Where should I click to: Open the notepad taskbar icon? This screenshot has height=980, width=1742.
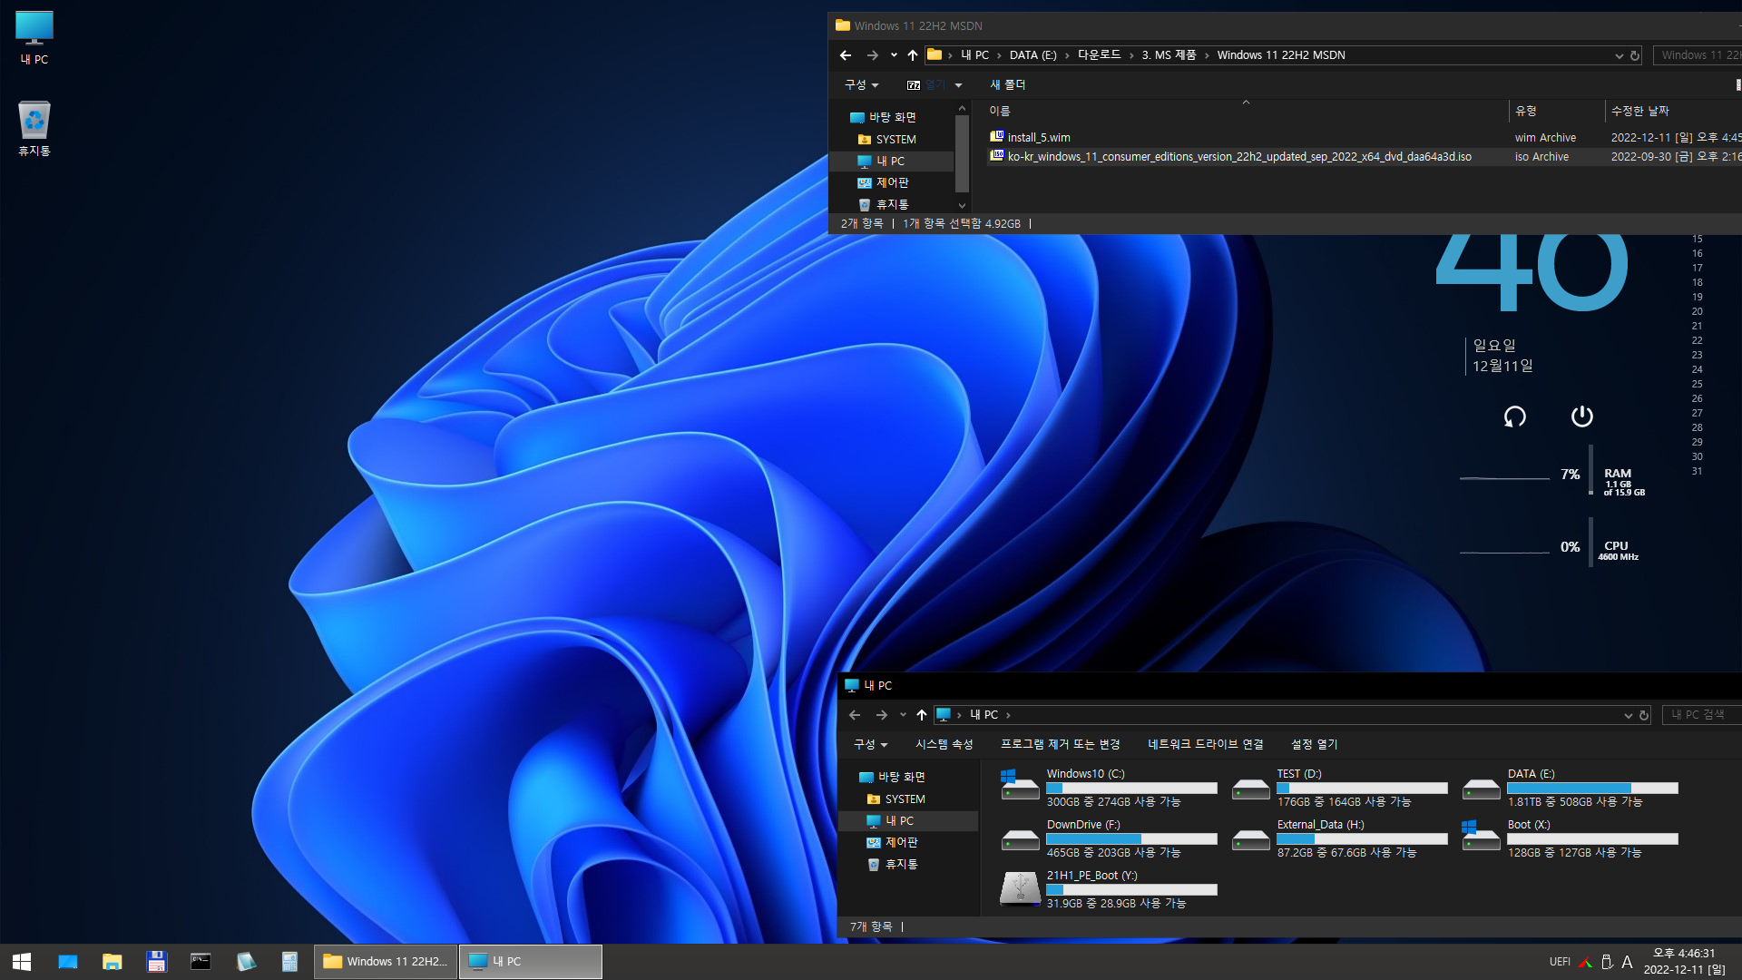(245, 961)
